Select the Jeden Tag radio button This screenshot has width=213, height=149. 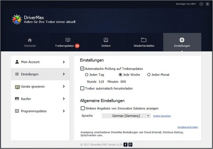[x=87, y=75]
